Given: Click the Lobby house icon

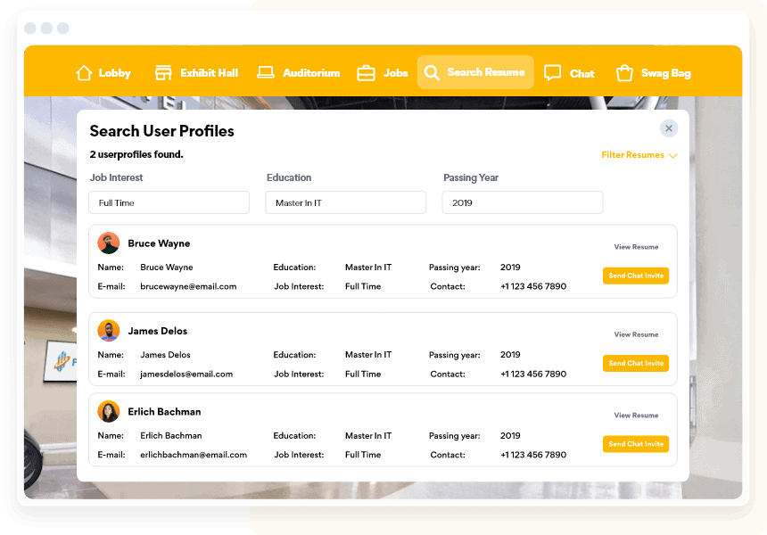Looking at the screenshot, I should pos(85,73).
